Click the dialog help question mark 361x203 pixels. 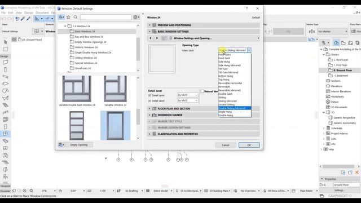click(247, 8)
